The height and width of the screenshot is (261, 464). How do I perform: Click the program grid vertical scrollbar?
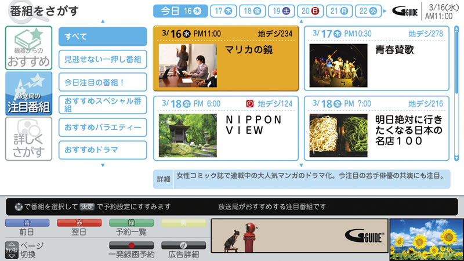coord(456,93)
